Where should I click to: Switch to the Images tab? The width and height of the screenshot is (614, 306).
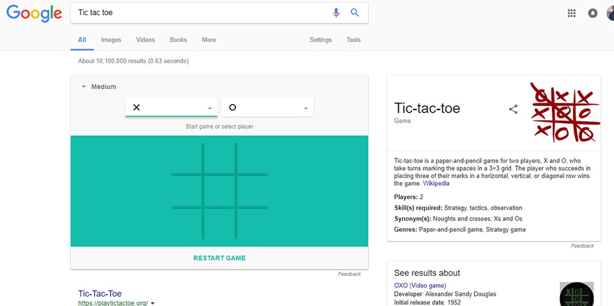pyautogui.click(x=111, y=40)
